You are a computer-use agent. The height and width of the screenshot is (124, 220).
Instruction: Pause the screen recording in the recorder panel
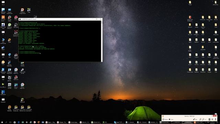click(x=165, y=120)
